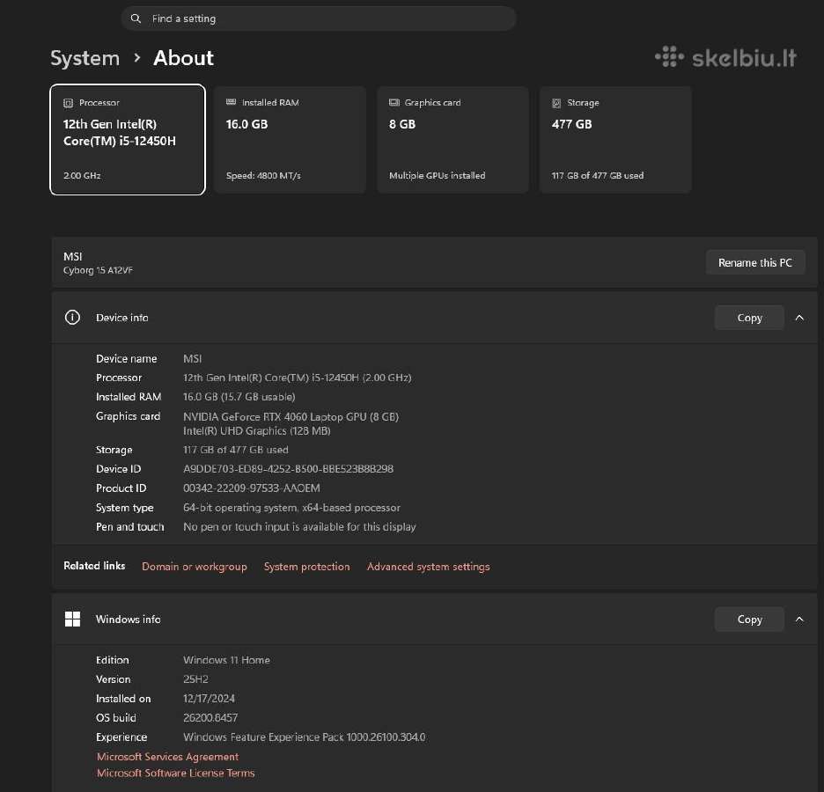Open the Storage summary card

pos(615,140)
